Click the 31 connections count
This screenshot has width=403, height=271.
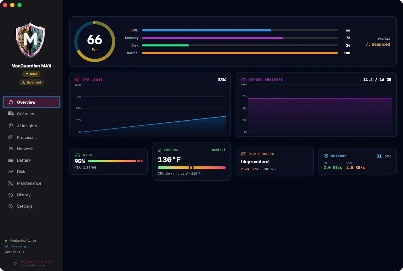pos(379,156)
